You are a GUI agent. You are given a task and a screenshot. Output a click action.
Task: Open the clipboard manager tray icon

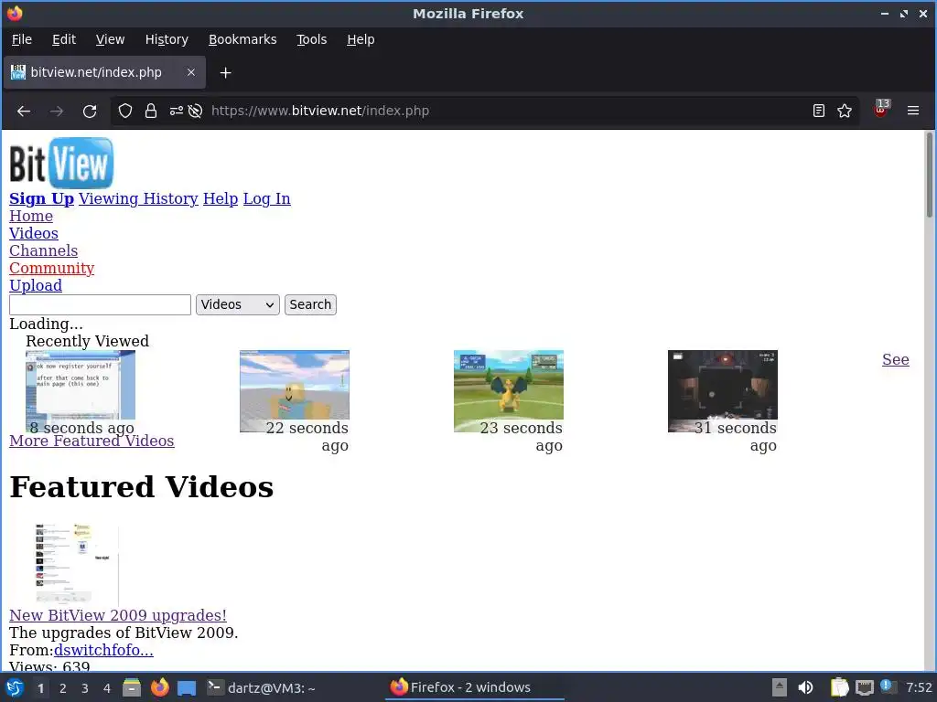(840, 687)
